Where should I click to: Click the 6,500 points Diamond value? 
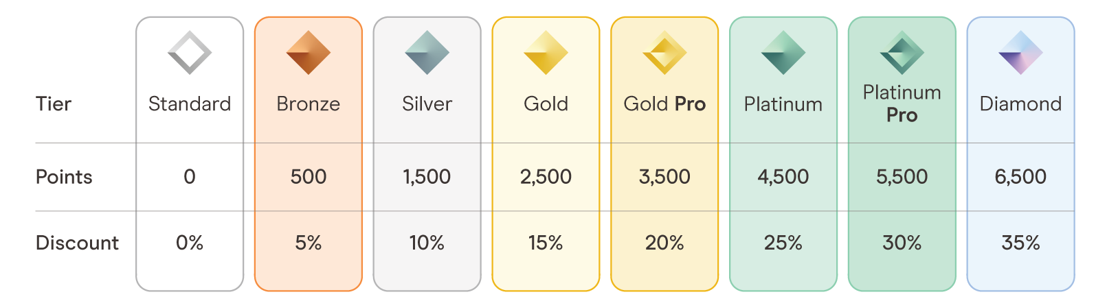pyautogui.click(x=1020, y=177)
